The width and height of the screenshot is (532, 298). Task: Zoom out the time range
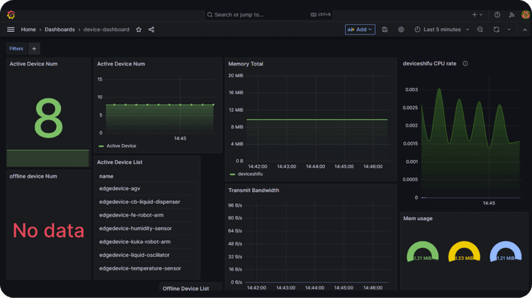click(480, 30)
